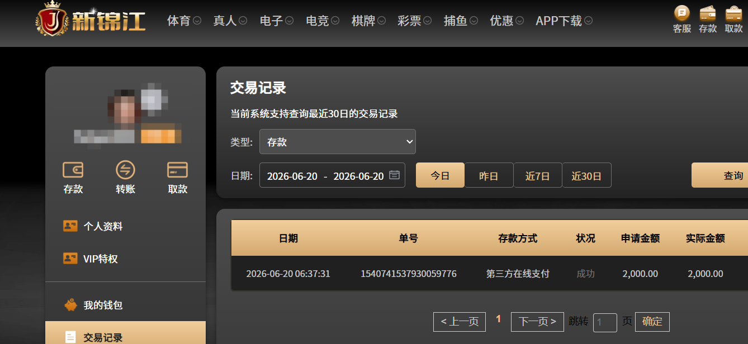This screenshot has width=748, height=344.
Task: Click the 个人资料 ID card icon
Action: (70, 226)
